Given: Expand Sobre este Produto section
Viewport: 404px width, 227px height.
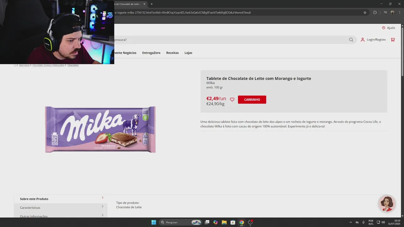Looking at the screenshot, I should [x=61, y=199].
